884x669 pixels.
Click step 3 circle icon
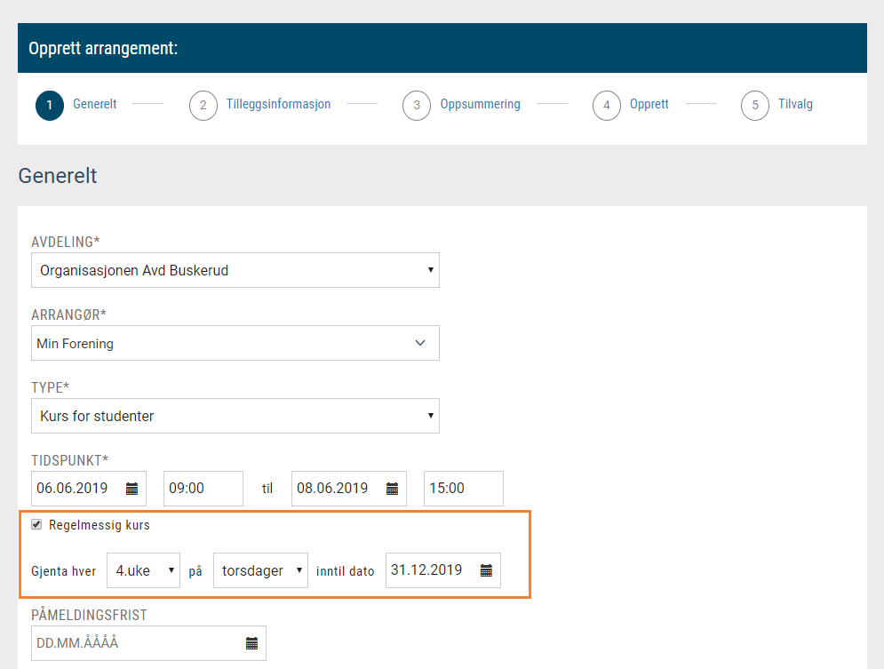pos(417,106)
